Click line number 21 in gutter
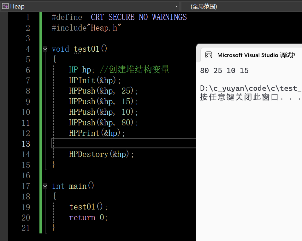The width and height of the screenshot is (302, 241). click(26, 228)
